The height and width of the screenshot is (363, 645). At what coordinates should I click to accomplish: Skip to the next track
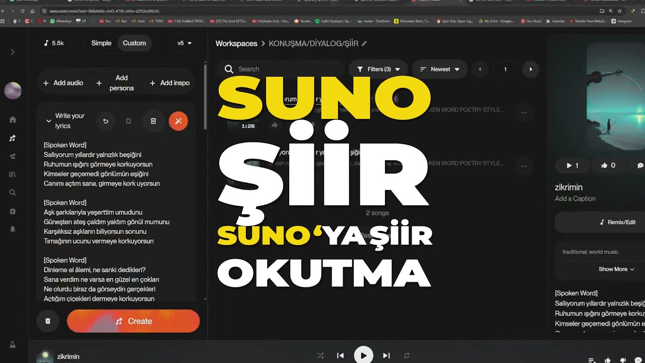click(x=386, y=355)
